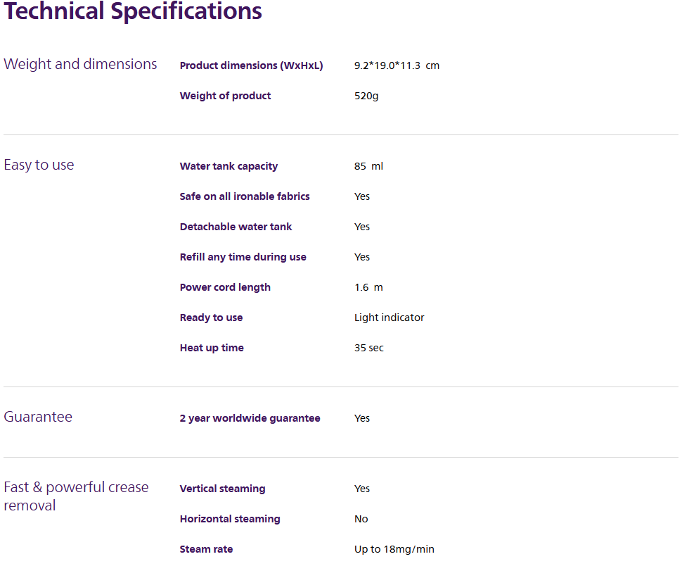682x578 pixels.
Task: Click Refill any time during use label
Action: pos(243,257)
